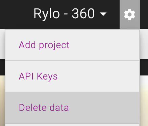This screenshot has width=148, height=126.
Task: Click the black bar right of gear icon
Action: coord(144,14)
